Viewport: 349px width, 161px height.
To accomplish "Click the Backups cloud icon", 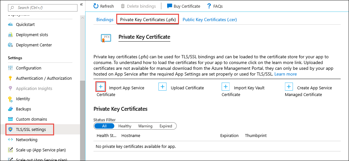I will point(11,109).
